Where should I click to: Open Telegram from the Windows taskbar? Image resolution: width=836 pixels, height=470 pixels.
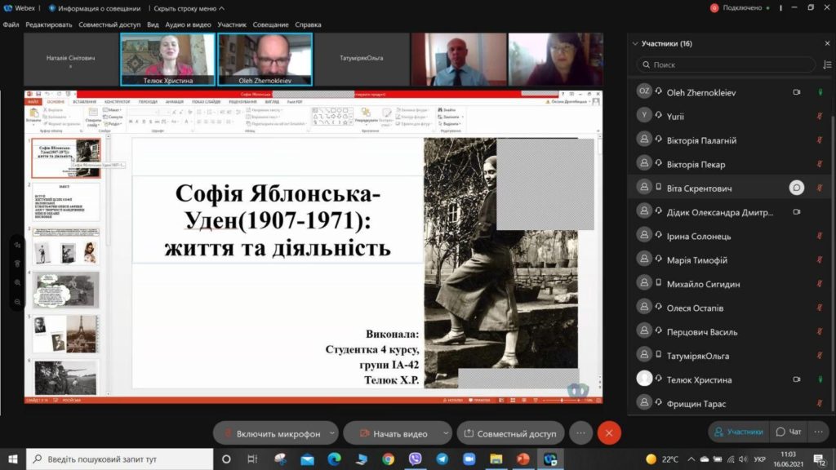click(442, 459)
